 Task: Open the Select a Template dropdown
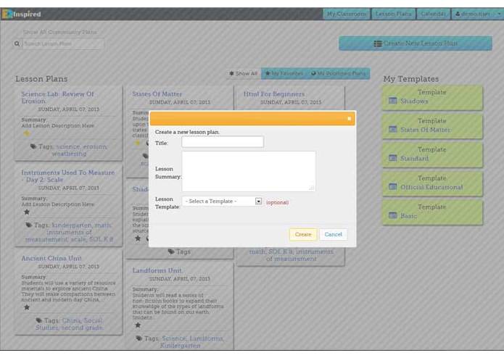tap(222, 201)
